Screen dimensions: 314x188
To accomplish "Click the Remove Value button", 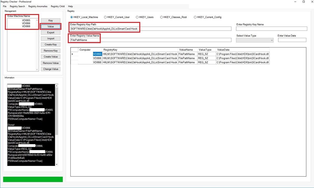I will click(x=51, y=63).
